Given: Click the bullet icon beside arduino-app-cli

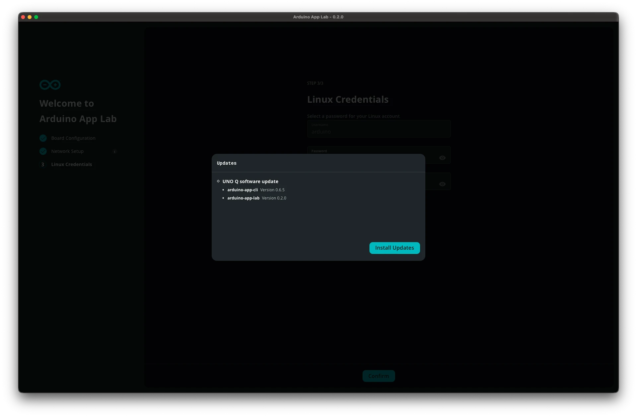Looking at the screenshot, I should 224,189.
